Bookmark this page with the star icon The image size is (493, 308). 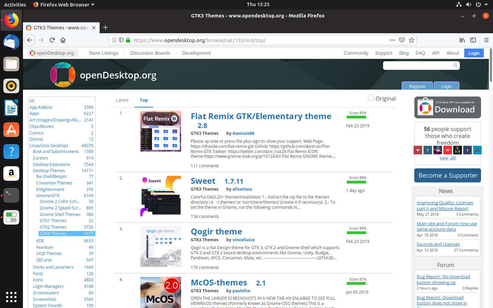coord(412,40)
